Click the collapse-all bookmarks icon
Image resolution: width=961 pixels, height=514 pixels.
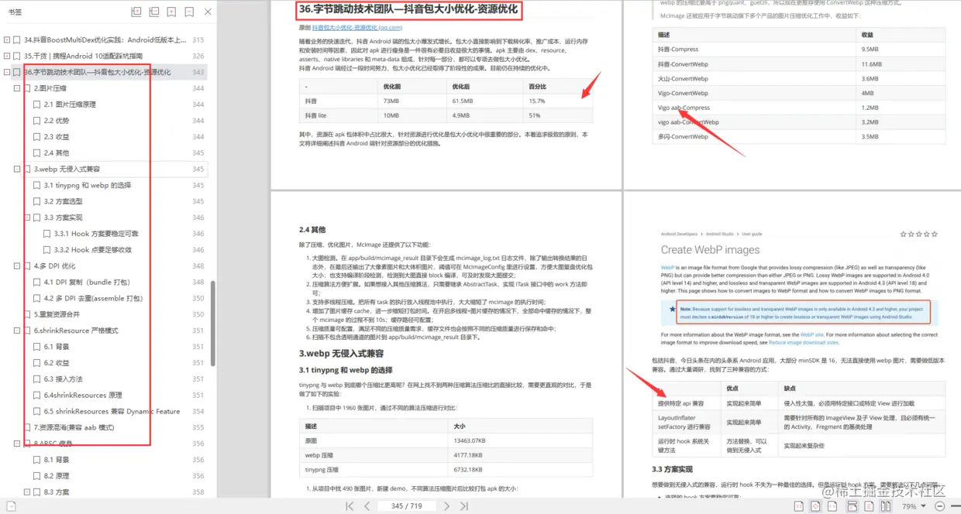[154, 12]
